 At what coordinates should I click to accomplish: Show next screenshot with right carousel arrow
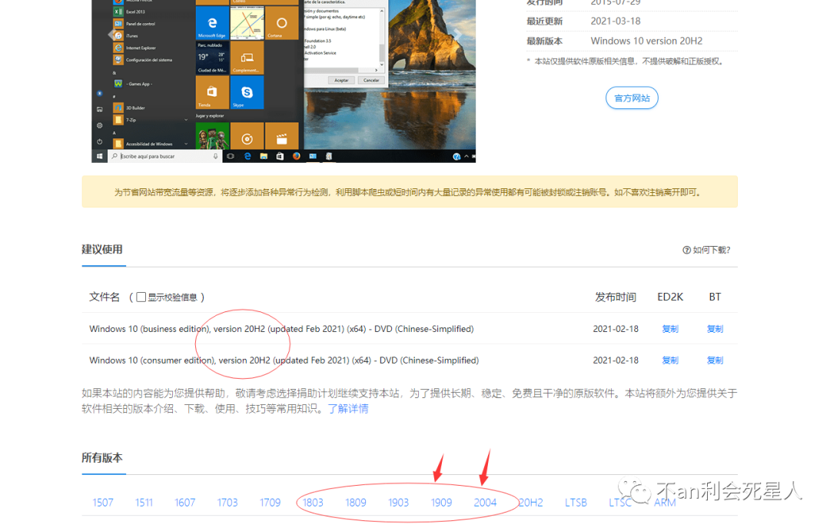point(458,35)
